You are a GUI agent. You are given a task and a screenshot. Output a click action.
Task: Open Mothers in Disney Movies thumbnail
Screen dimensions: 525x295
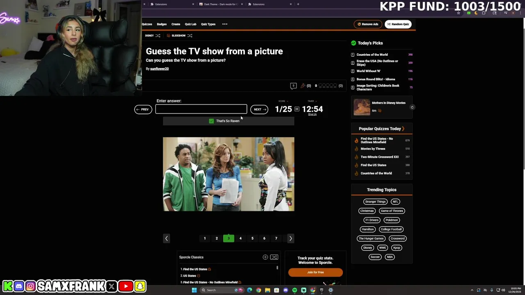click(362, 107)
